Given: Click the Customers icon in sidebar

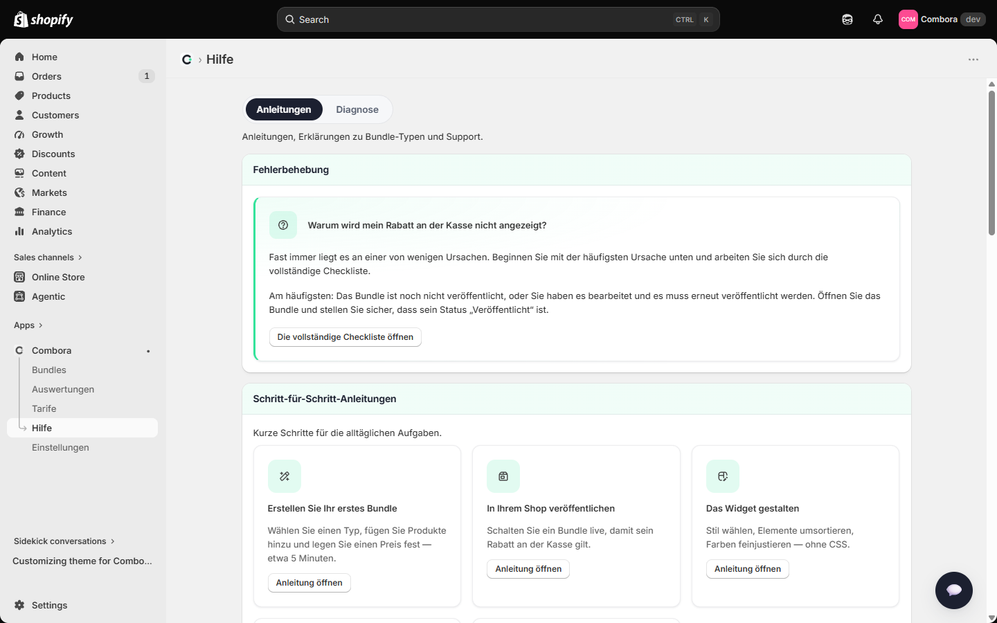Looking at the screenshot, I should click(19, 115).
